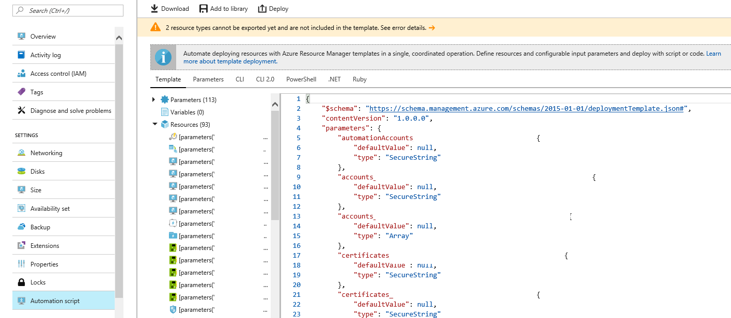Switch to the PowerShell tab
The width and height of the screenshot is (731, 318).
(301, 79)
